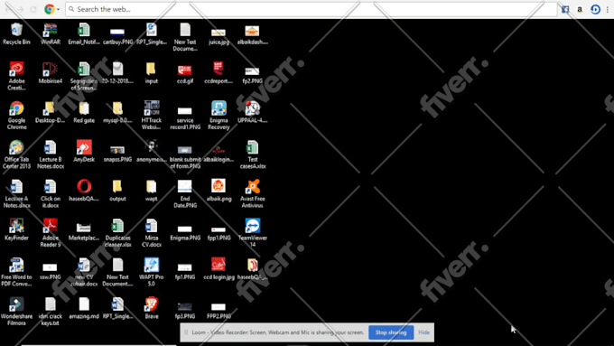The width and height of the screenshot is (614, 346).
Task: Open Lecture B Notes.docx file
Action: (x=51, y=154)
